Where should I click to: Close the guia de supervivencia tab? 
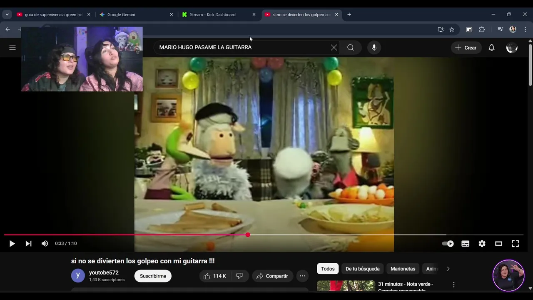coord(89,15)
